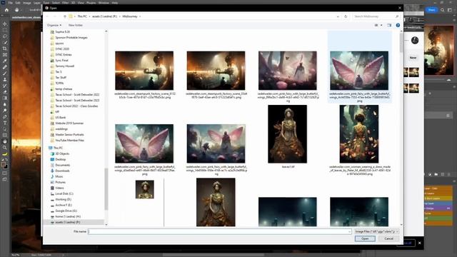Select the Videos folder in sidebar

(59, 188)
